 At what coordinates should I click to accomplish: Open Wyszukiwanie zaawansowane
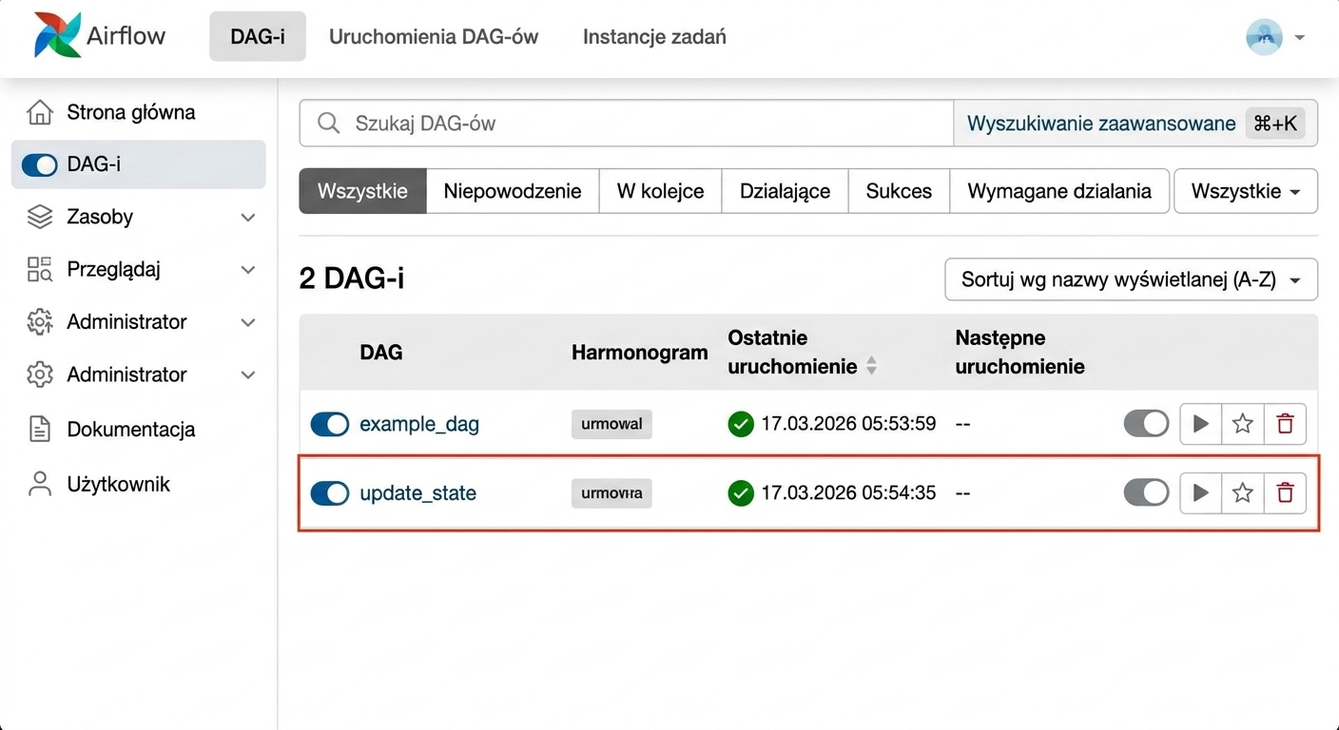[x=1101, y=124]
